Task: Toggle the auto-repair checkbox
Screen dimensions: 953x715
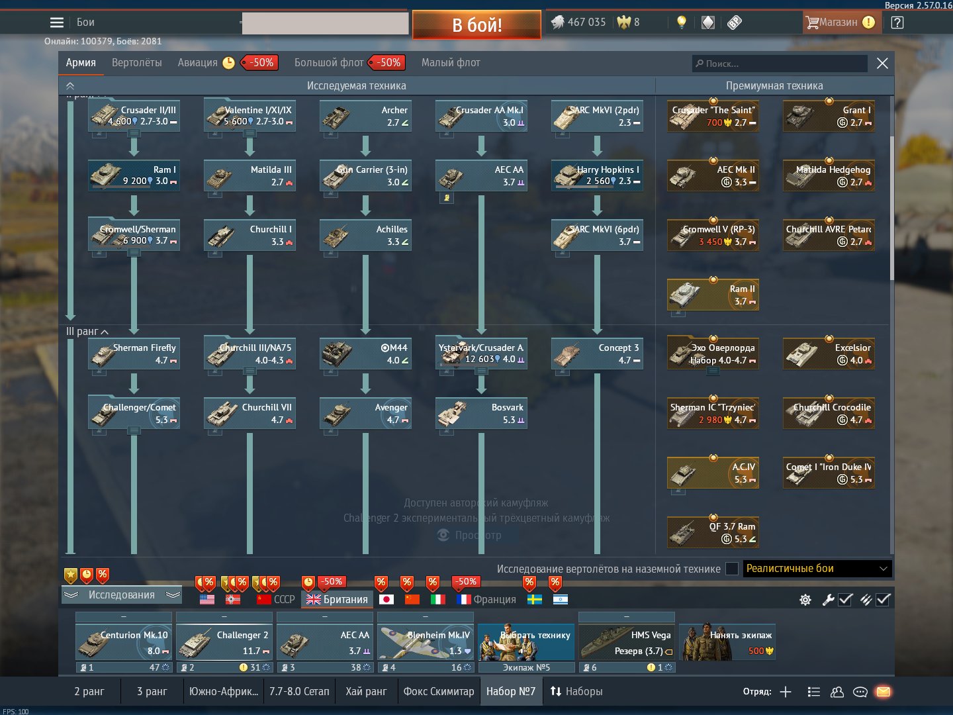Action: click(845, 600)
